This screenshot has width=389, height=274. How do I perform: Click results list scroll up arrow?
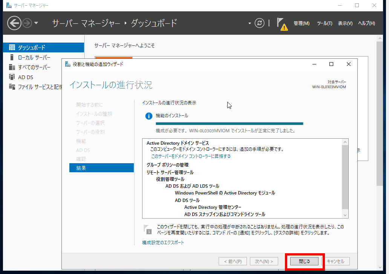click(345, 142)
